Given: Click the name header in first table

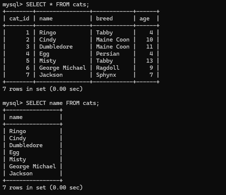Looking at the screenshot, I should (x=46, y=19).
